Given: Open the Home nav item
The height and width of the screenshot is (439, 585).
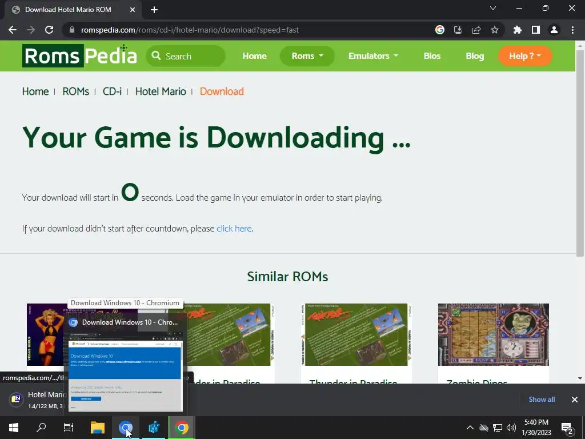Looking at the screenshot, I should click(x=254, y=56).
